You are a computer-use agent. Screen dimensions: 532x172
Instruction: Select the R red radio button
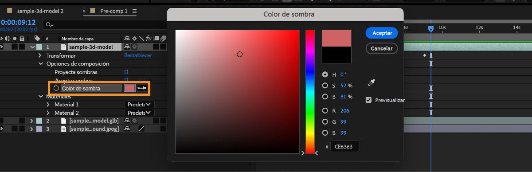pos(325,111)
